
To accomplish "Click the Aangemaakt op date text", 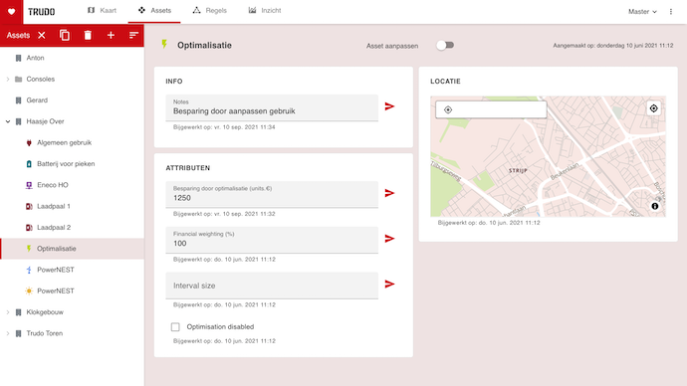I will click(613, 46).
